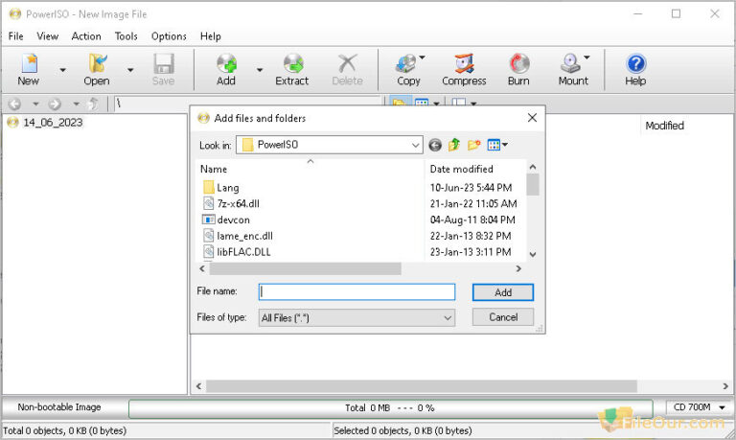Click the Extract toolbar icon
The width and height of the screenshot is (736, 440).
pos(292,69)
